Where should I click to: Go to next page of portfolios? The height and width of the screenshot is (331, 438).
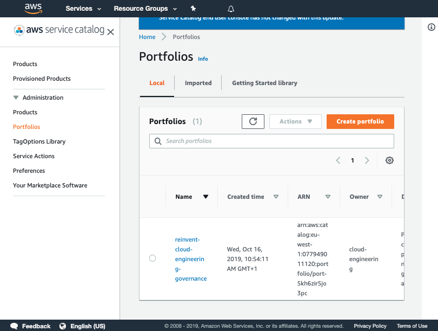click(367, 160)
